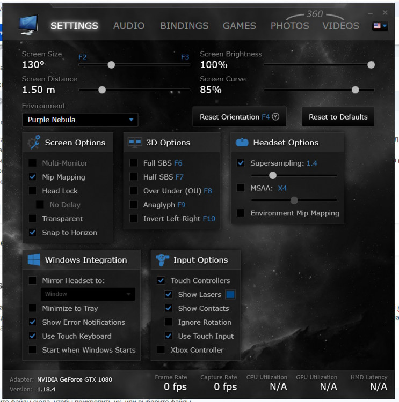
Task: Close the Virtual Desktop window
Action: [385, 12]
